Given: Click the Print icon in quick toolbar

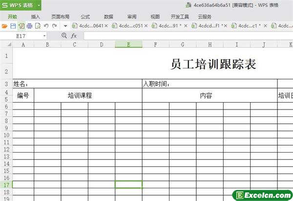Looking at the screenshot, I should point(29,25).
